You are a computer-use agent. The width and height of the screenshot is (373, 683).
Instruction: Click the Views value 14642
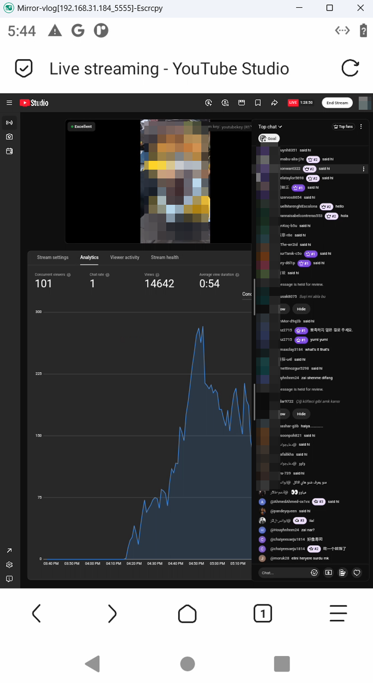[159, 284]
